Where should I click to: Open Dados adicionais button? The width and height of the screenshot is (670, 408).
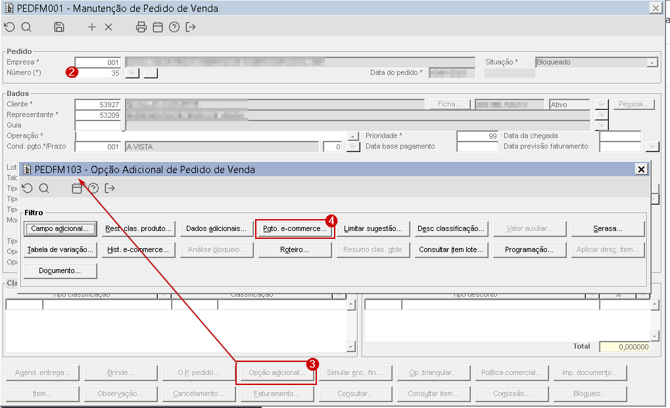pos(216,229)
